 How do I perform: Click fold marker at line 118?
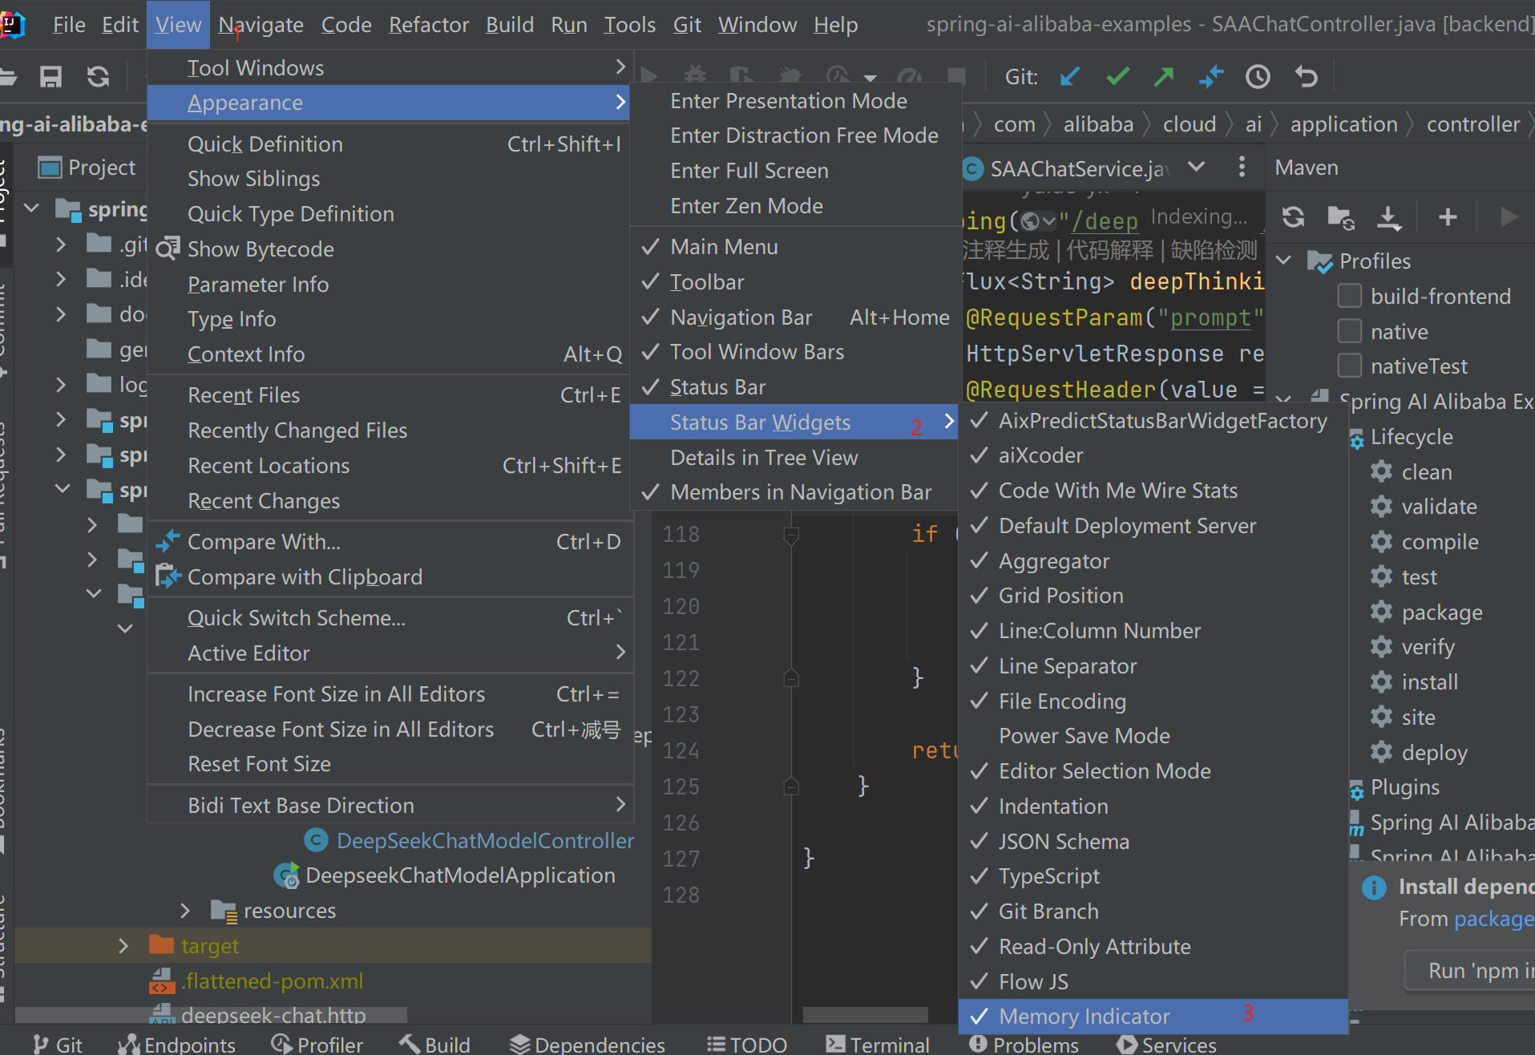pyautogui.click(x=791, y=535)
